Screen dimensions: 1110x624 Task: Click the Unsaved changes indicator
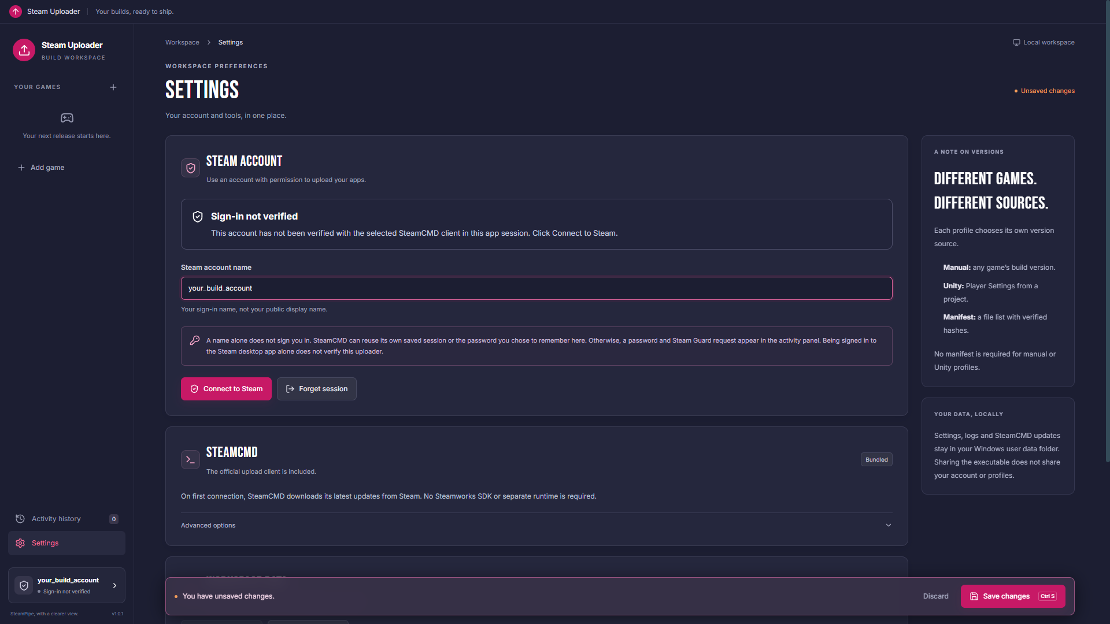(x=1045, y=91)
